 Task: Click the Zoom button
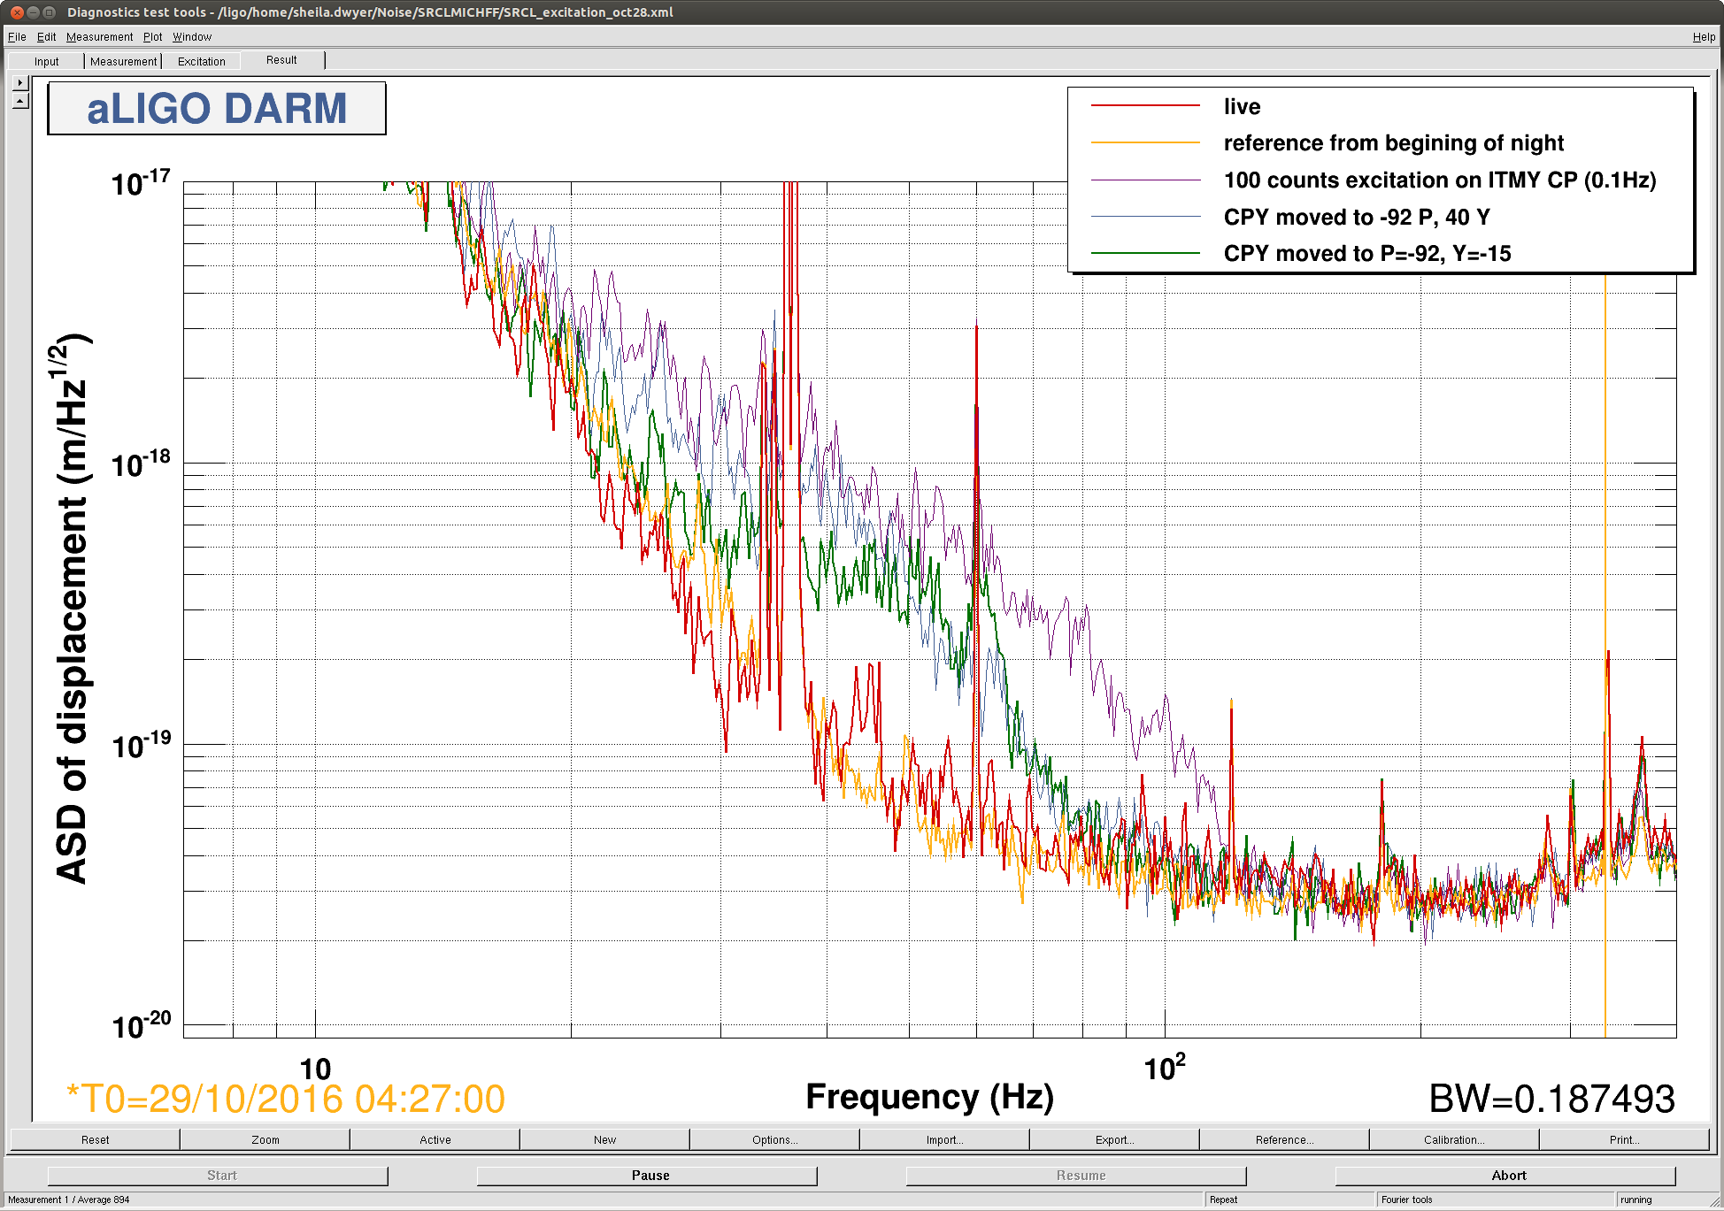point(265,1139)
